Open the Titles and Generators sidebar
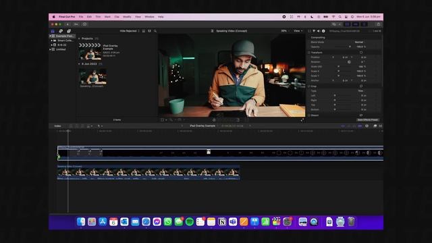This screenshot has width=432, height=243. [x=69, y=31]
